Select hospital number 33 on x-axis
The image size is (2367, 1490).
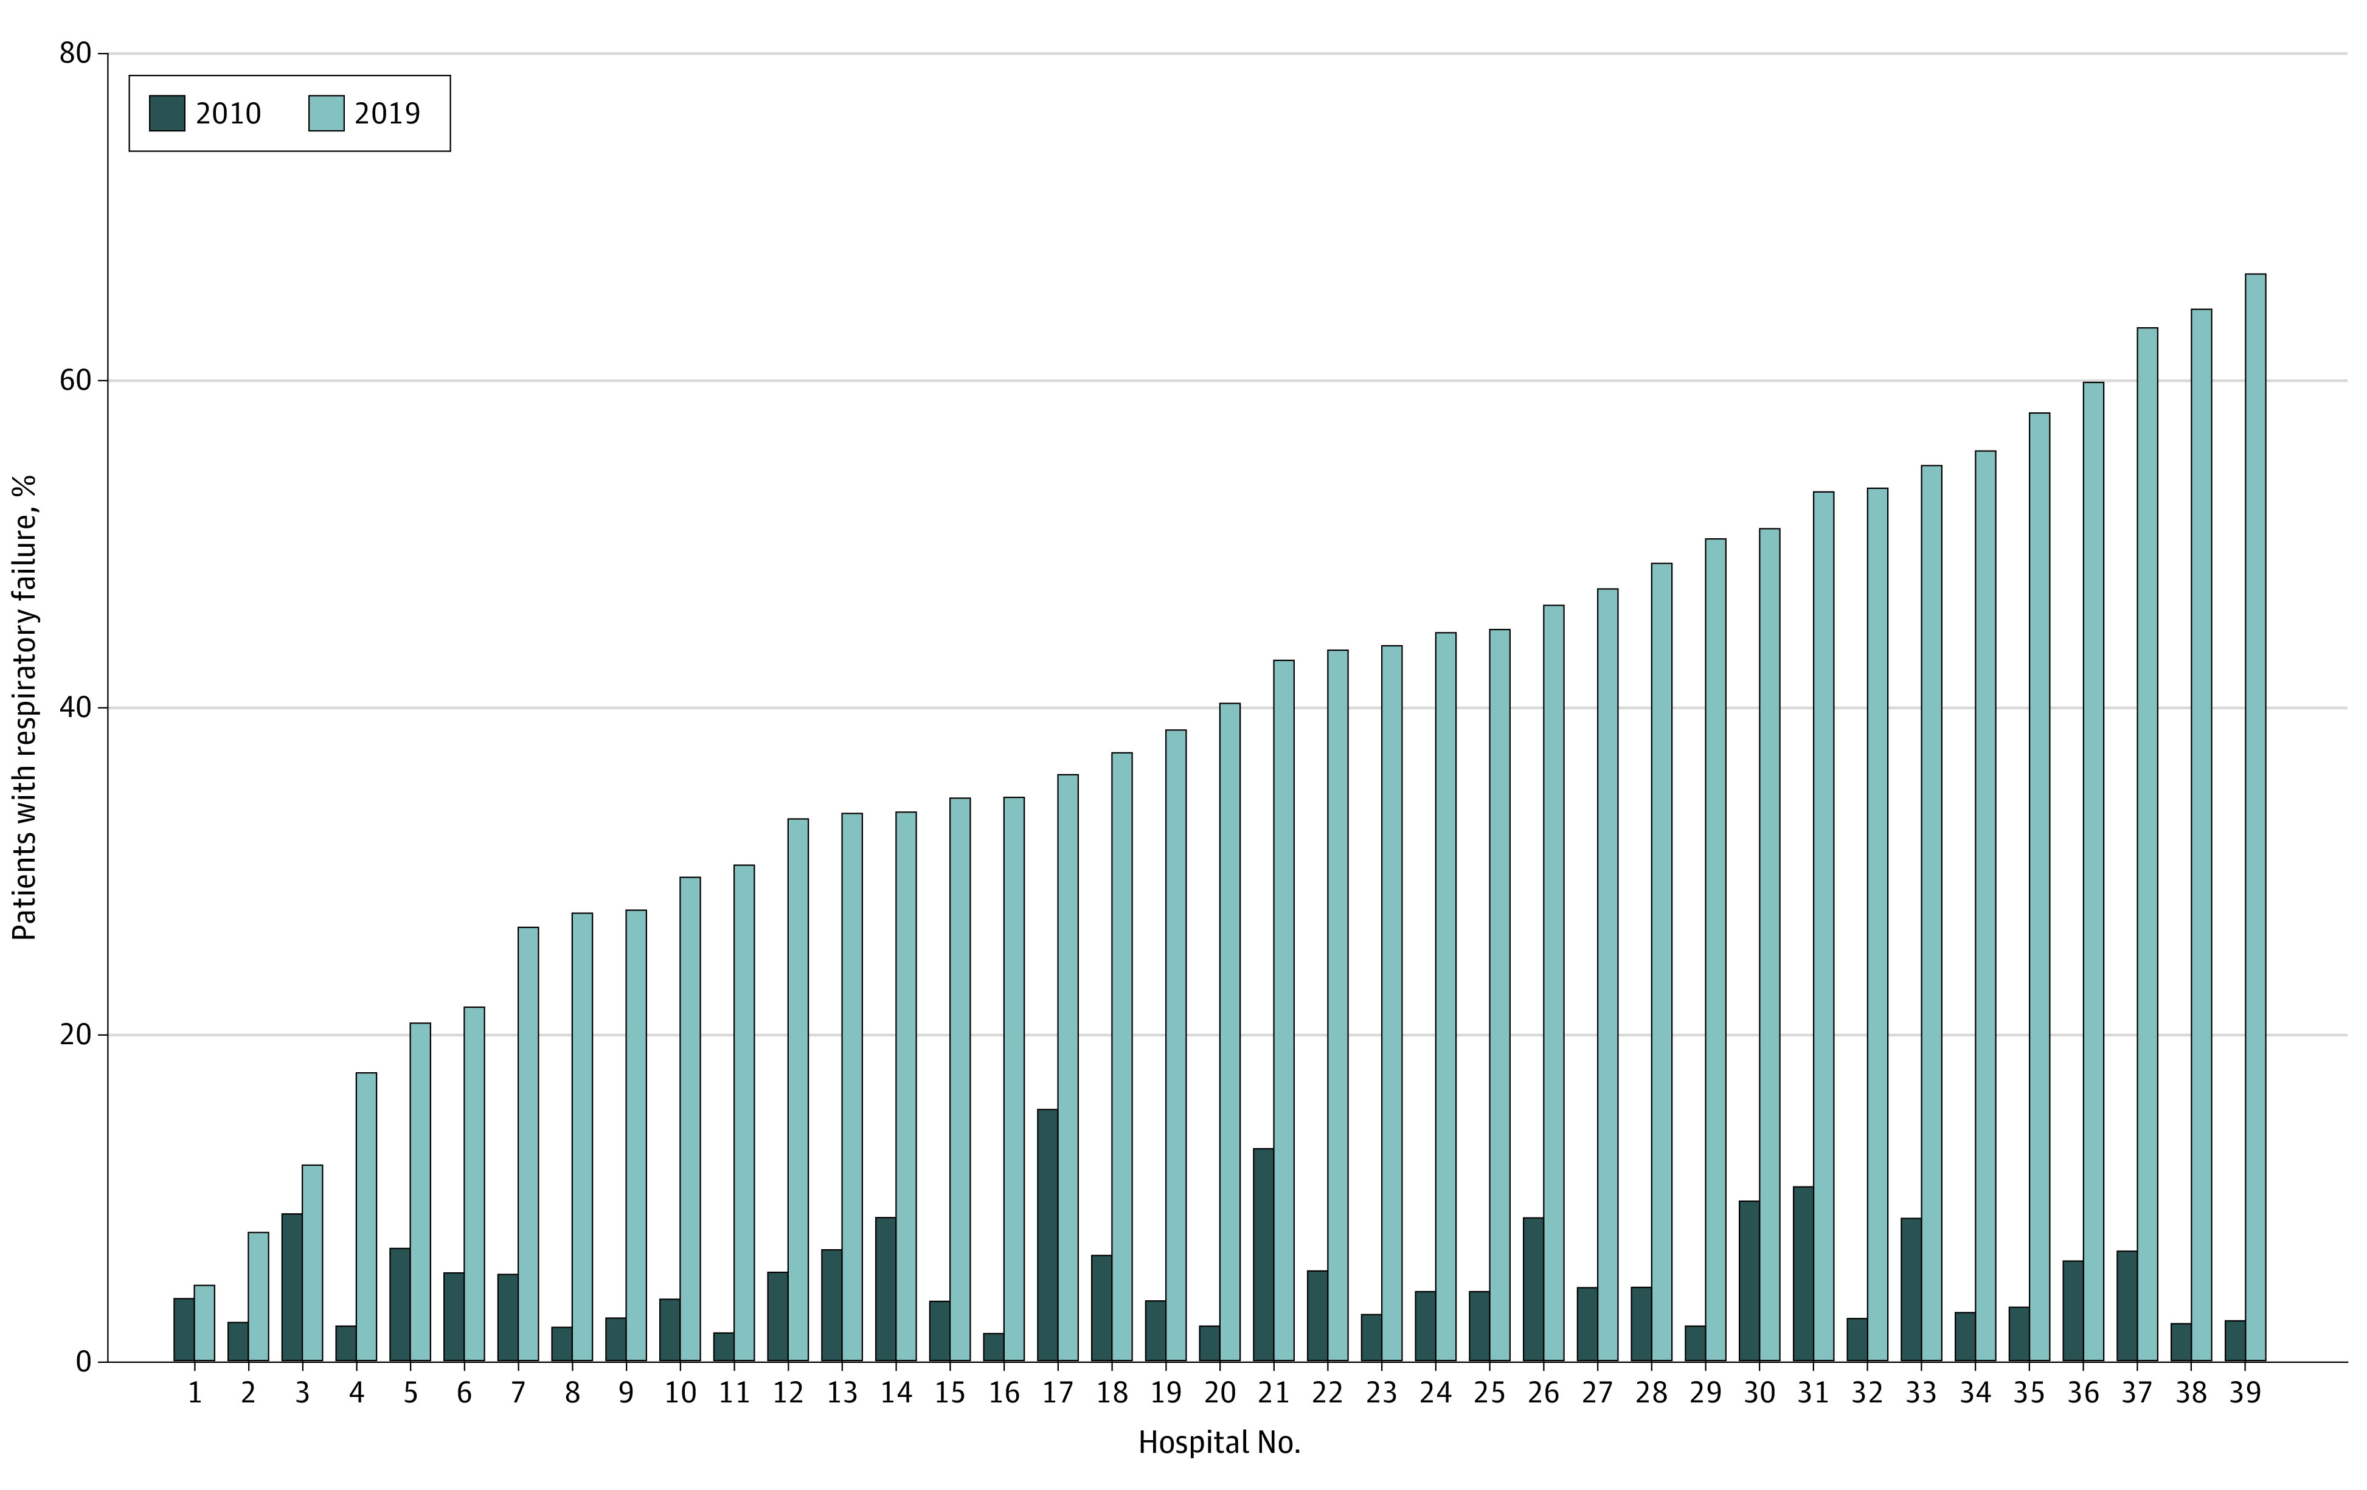click(x=1921, y=1394)
